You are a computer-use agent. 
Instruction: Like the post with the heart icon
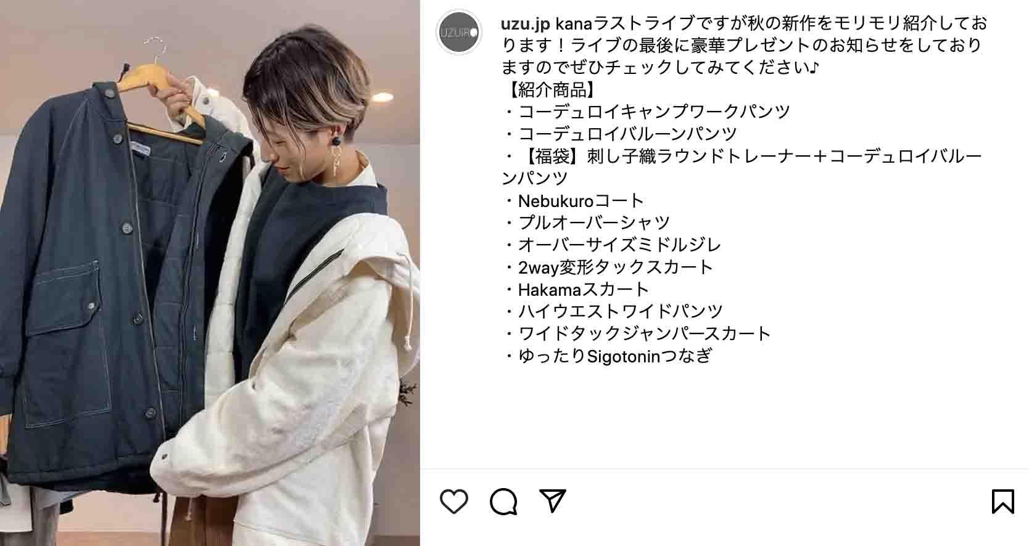[454, 502]
